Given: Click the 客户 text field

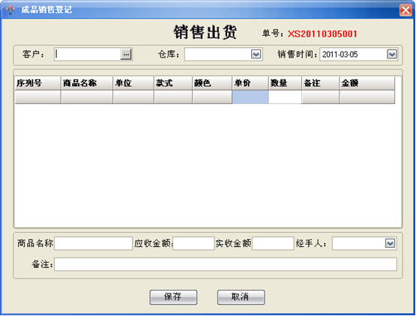Looking at the screenshot, I should point(88,55).
